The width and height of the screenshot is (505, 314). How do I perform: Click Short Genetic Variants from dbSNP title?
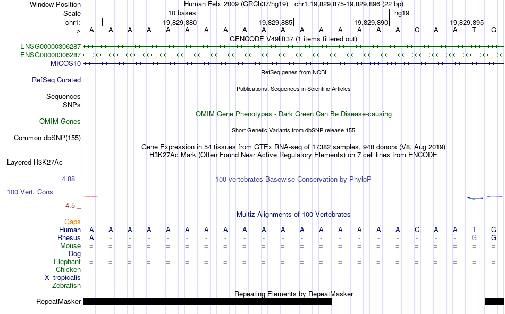293,130
